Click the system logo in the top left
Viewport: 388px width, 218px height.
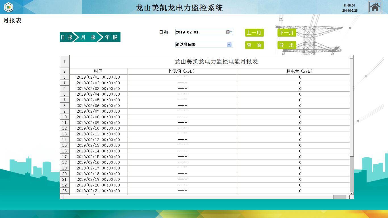click(x=9, y=7)
